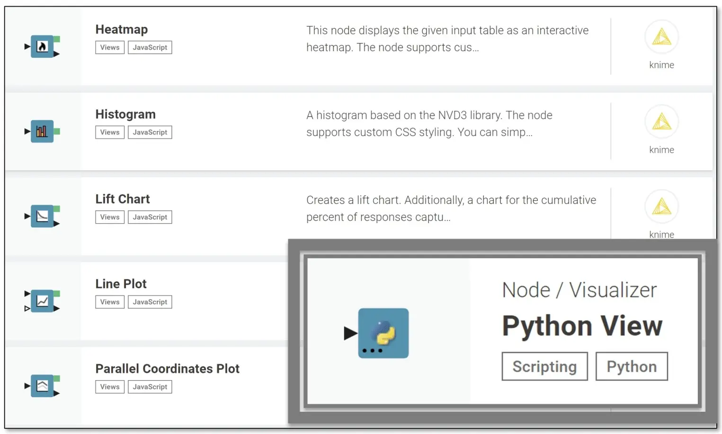Click the knime avatar beside Lift Chart
This screenshot has width=722, height=434.
661,207
